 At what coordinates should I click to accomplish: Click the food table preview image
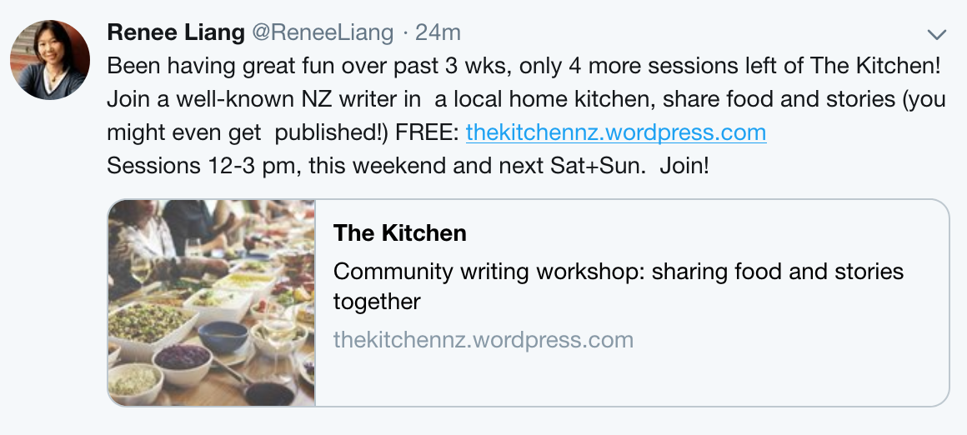(x=212, y=302)
